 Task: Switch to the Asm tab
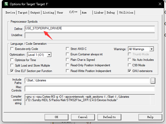tap(84, 12)
